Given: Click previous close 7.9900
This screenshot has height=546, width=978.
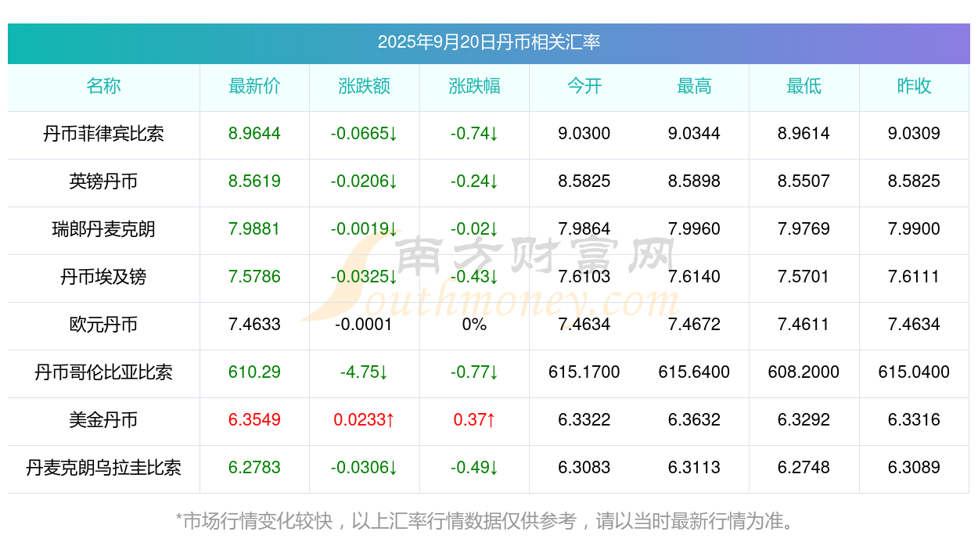Looking at the screenshot, I should [x=914, y=229].
